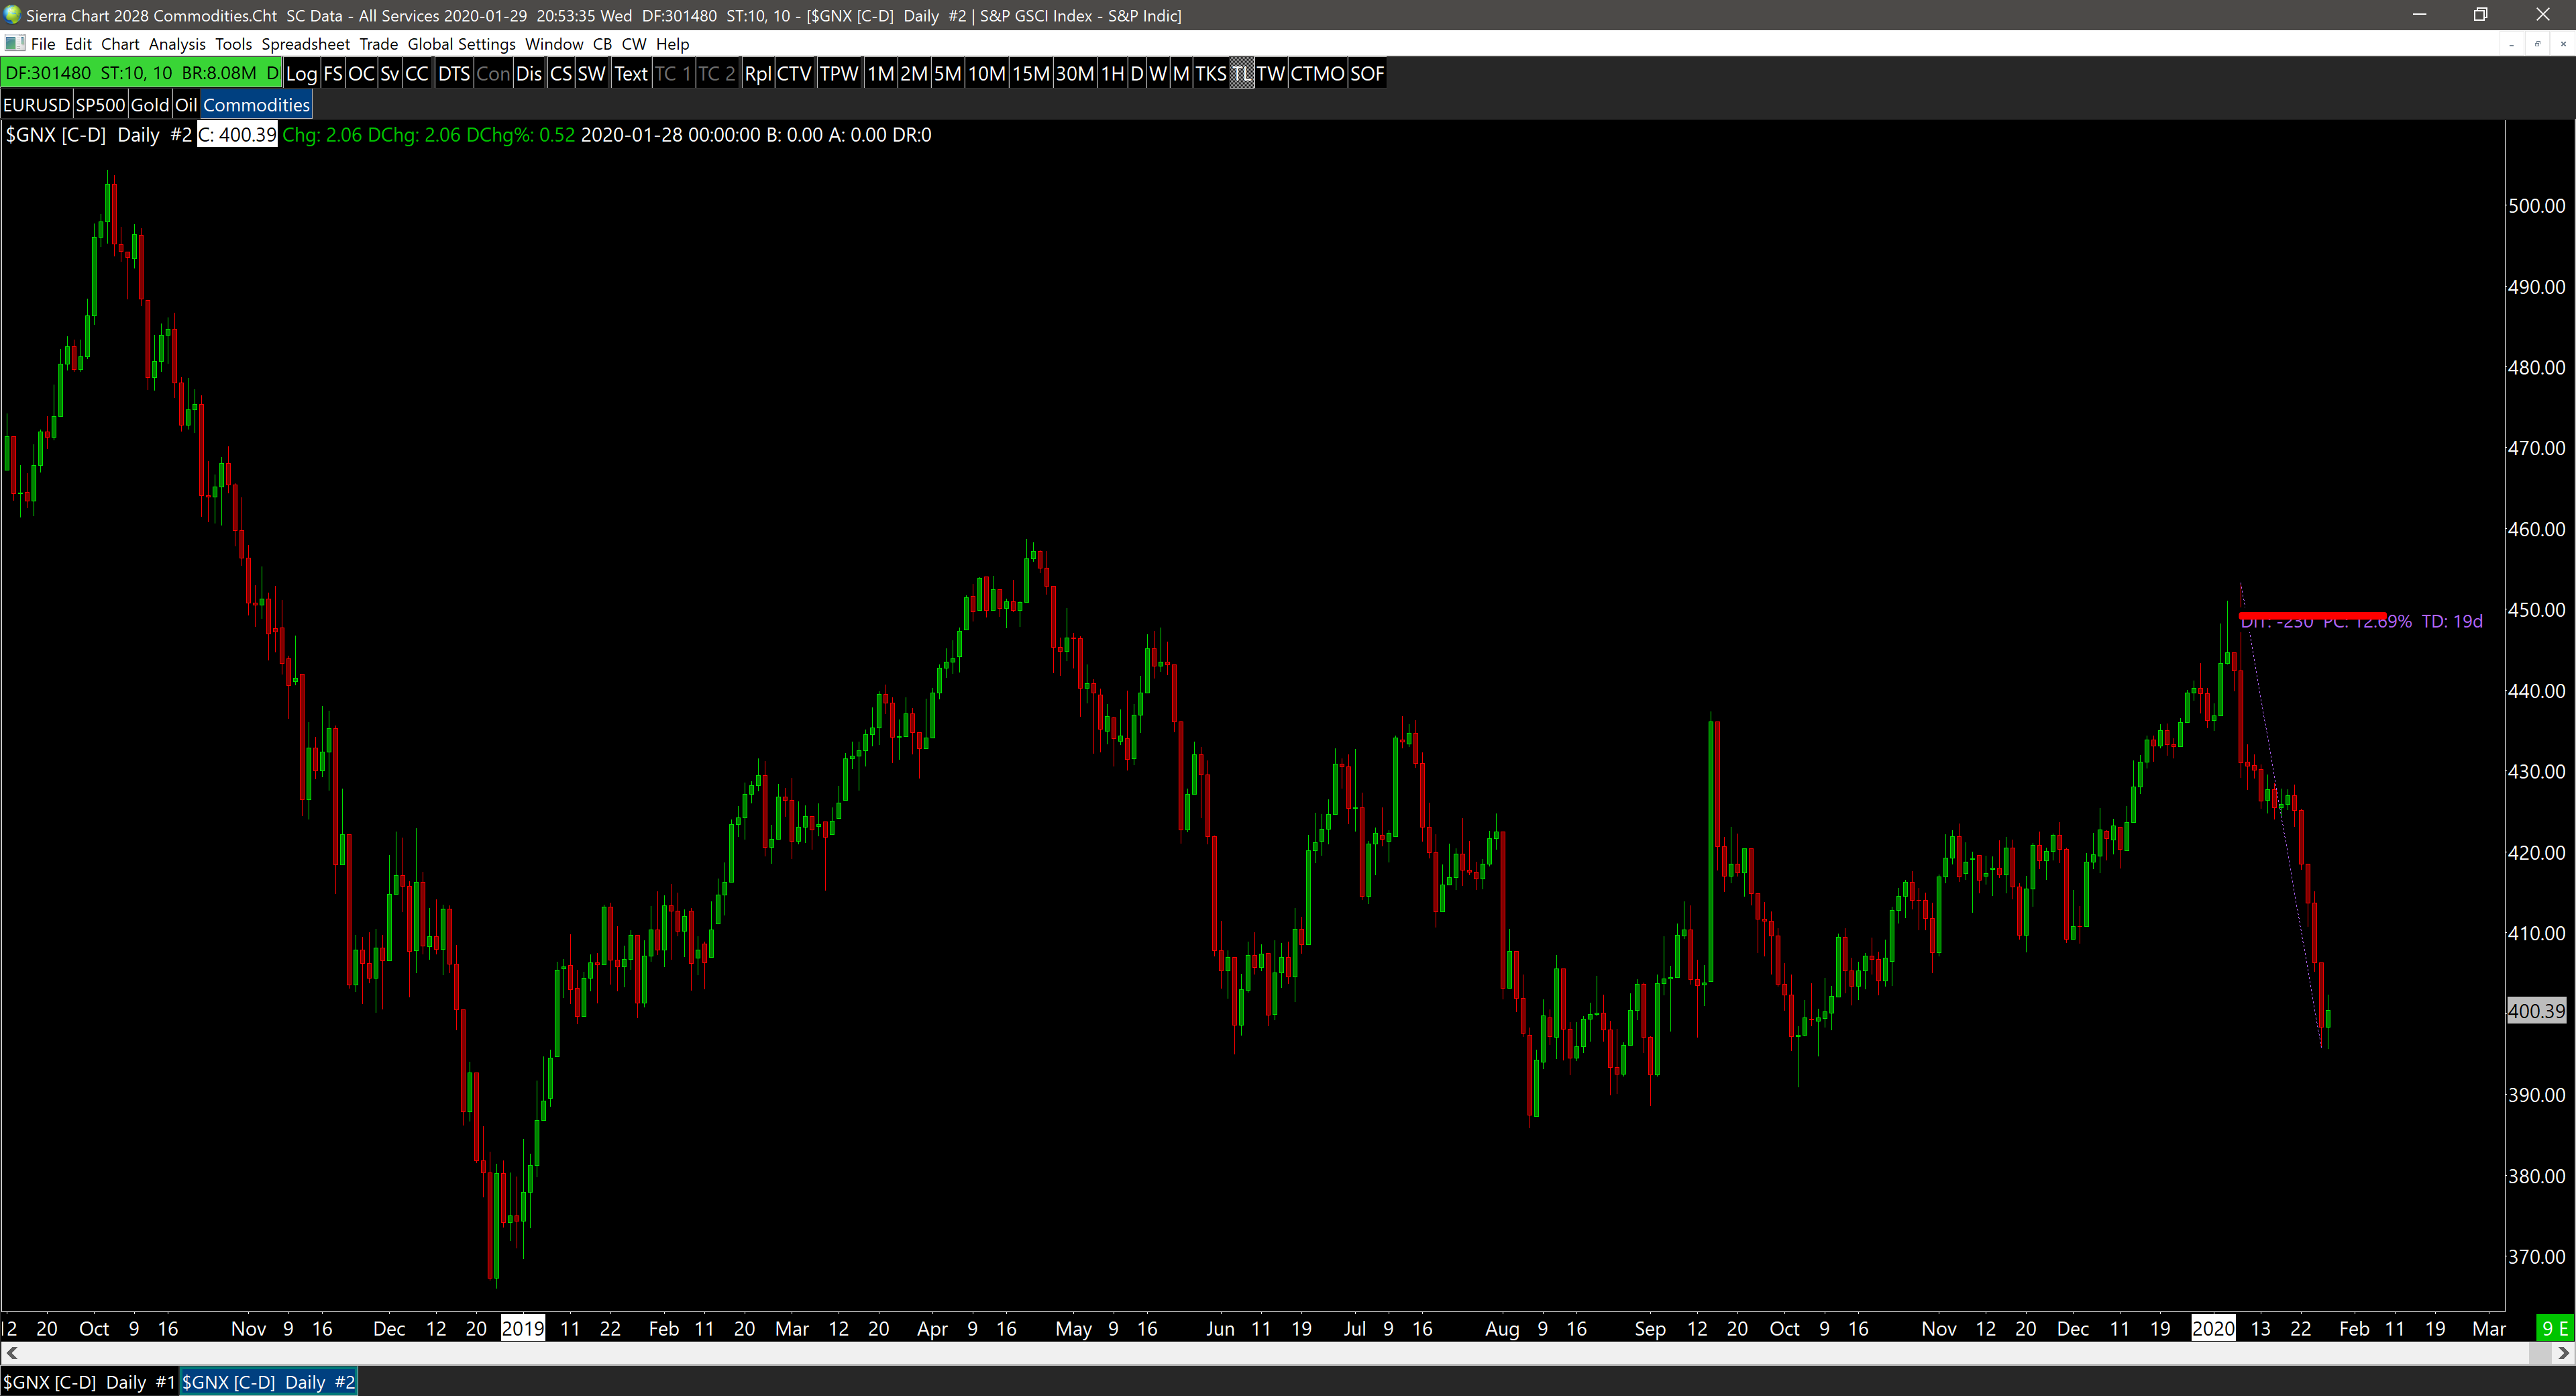Click the CTMO toolbar button
2576x1396 pixels.
(1316, 73)
